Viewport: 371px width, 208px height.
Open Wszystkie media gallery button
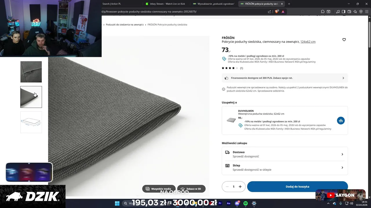(x=159, y=189)
